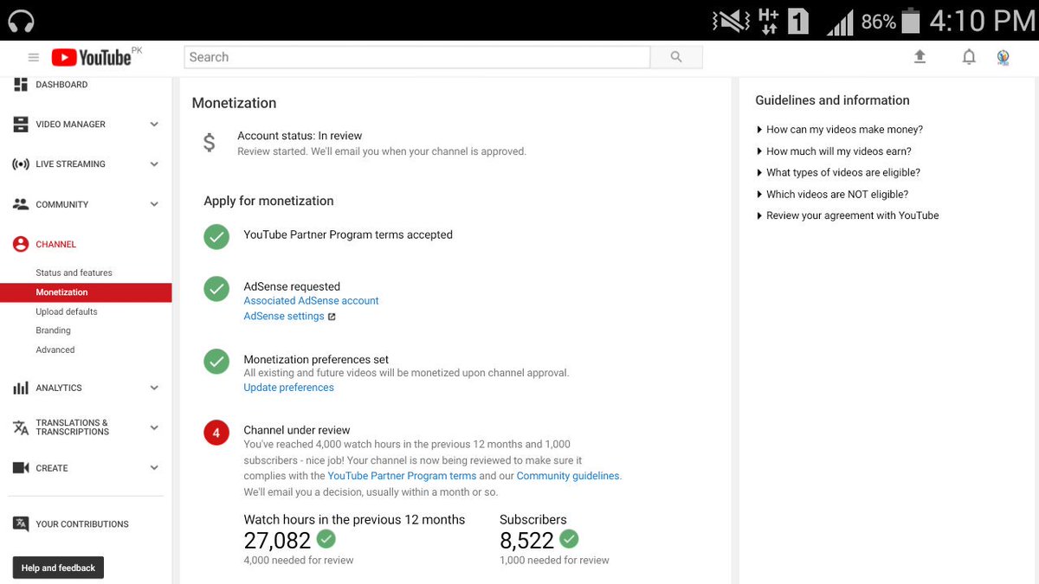
Task: Click green check beside Partner Program terms
Action: click(216, 236)
